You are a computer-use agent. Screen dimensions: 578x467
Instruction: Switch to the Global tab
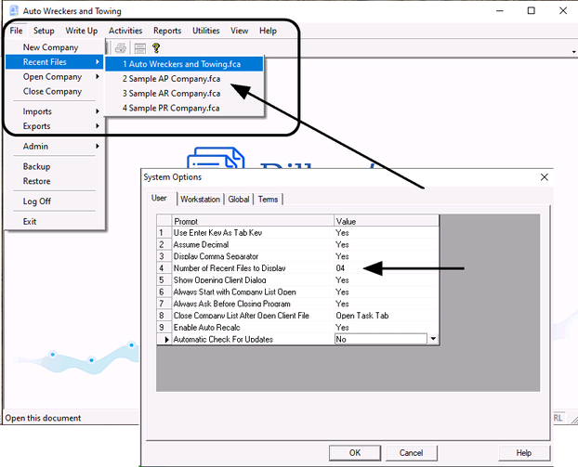pyautogui.click(x=239, y=200)
